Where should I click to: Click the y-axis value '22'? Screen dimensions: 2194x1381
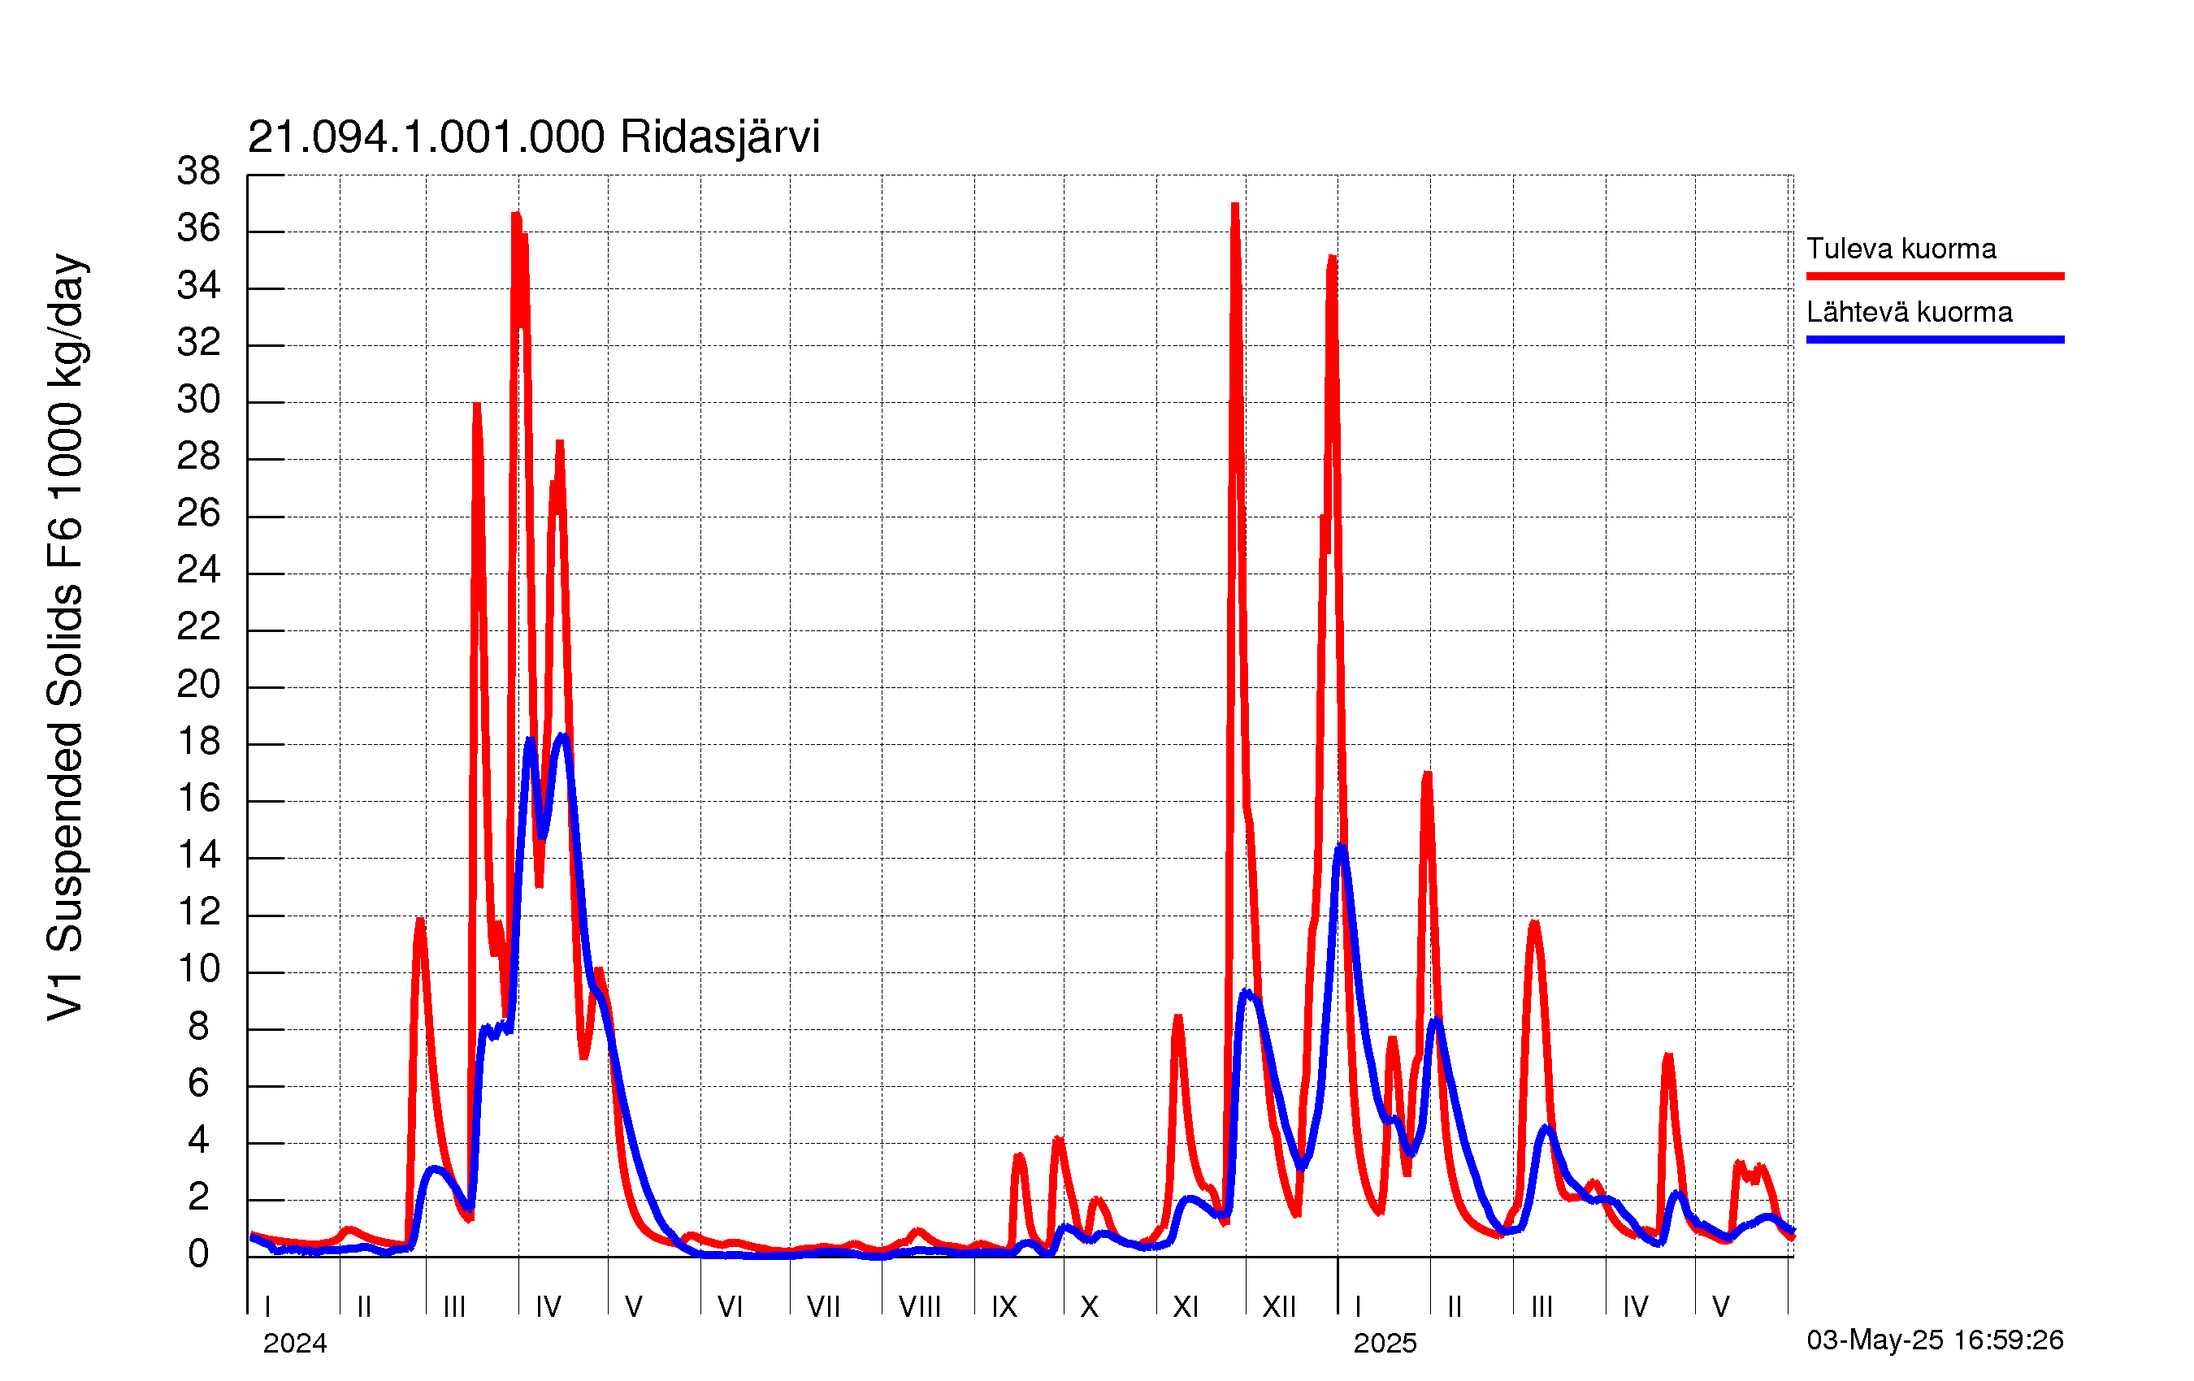point(198,628)
